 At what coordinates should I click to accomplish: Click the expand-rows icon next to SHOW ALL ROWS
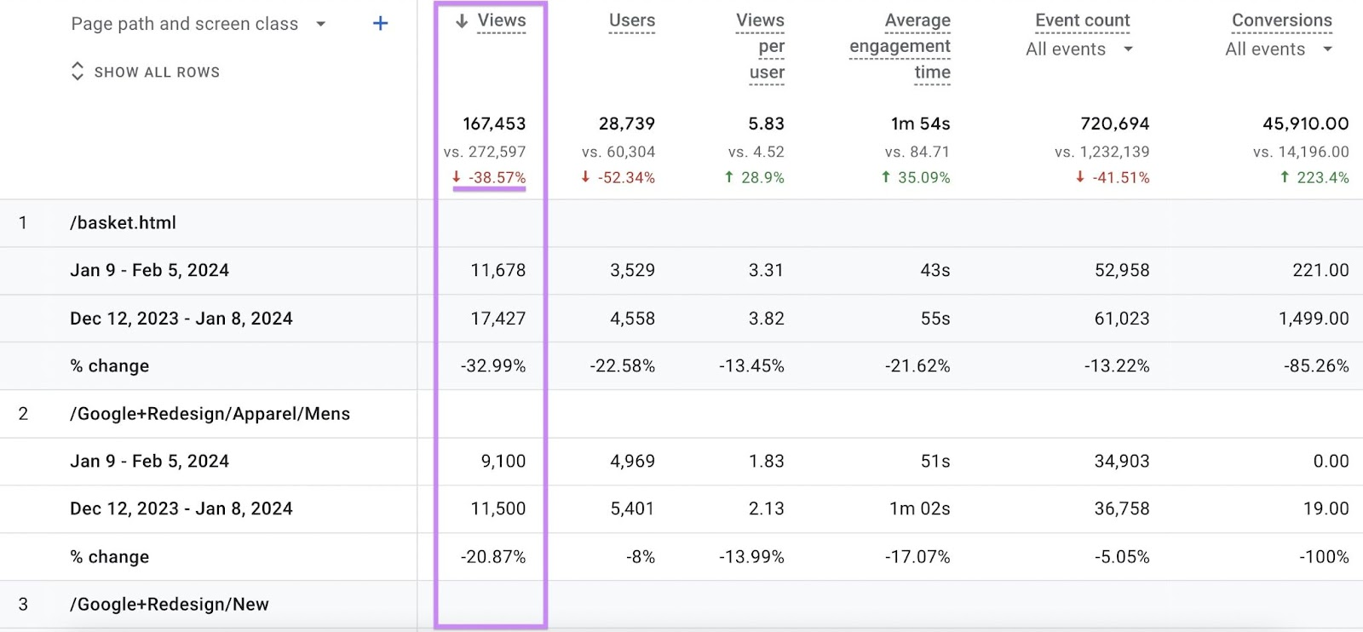[x=78, y=72]
